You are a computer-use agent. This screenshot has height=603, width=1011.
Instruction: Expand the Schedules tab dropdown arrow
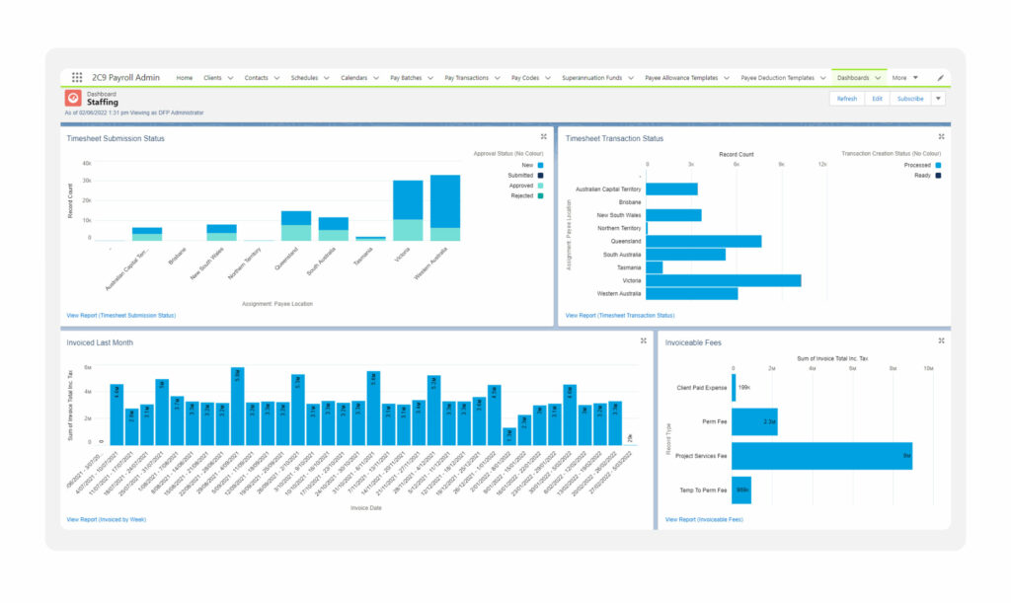pos(326,78)
